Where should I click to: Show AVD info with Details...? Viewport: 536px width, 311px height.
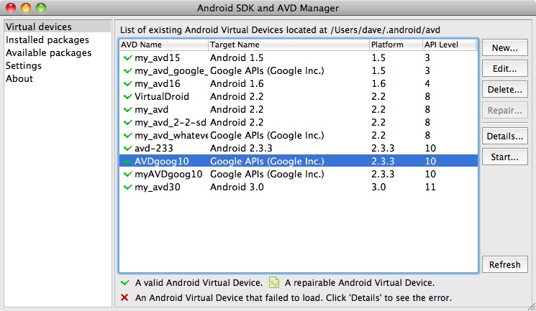tap(504, 136)
